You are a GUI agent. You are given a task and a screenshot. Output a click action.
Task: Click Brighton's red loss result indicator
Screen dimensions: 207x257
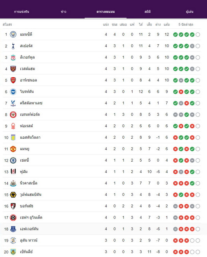tap(181, 92)
